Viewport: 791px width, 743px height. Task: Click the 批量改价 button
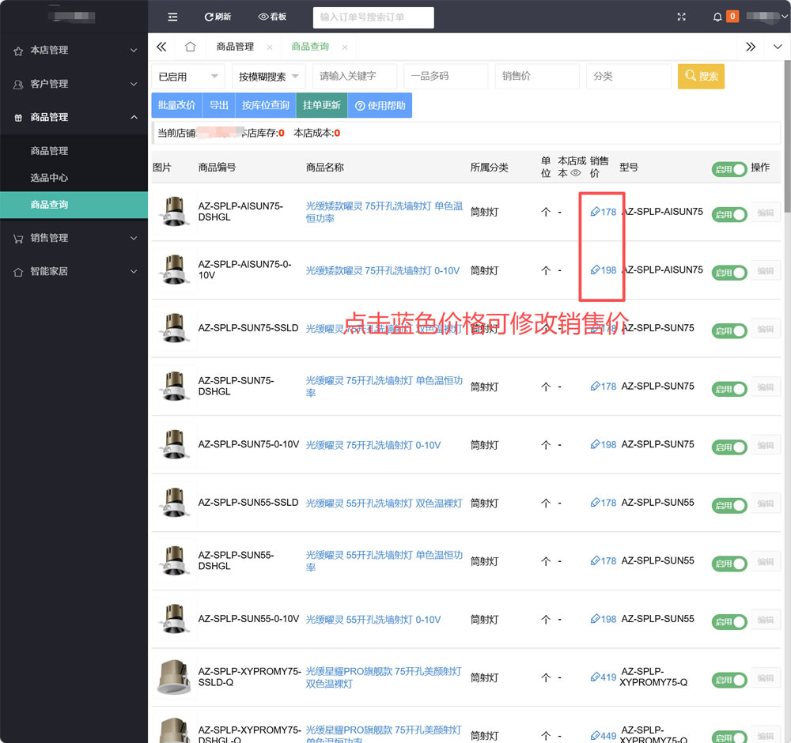pyautogui.click(x=176, y=105)
